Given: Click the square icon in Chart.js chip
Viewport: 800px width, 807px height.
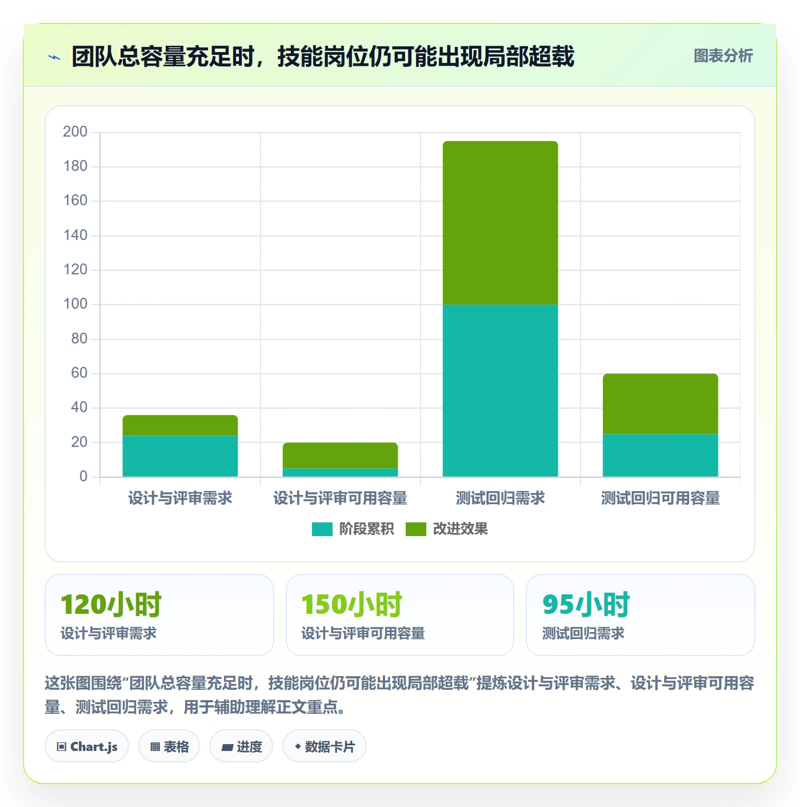Looking at the screenshot, I should click(62, 747).
